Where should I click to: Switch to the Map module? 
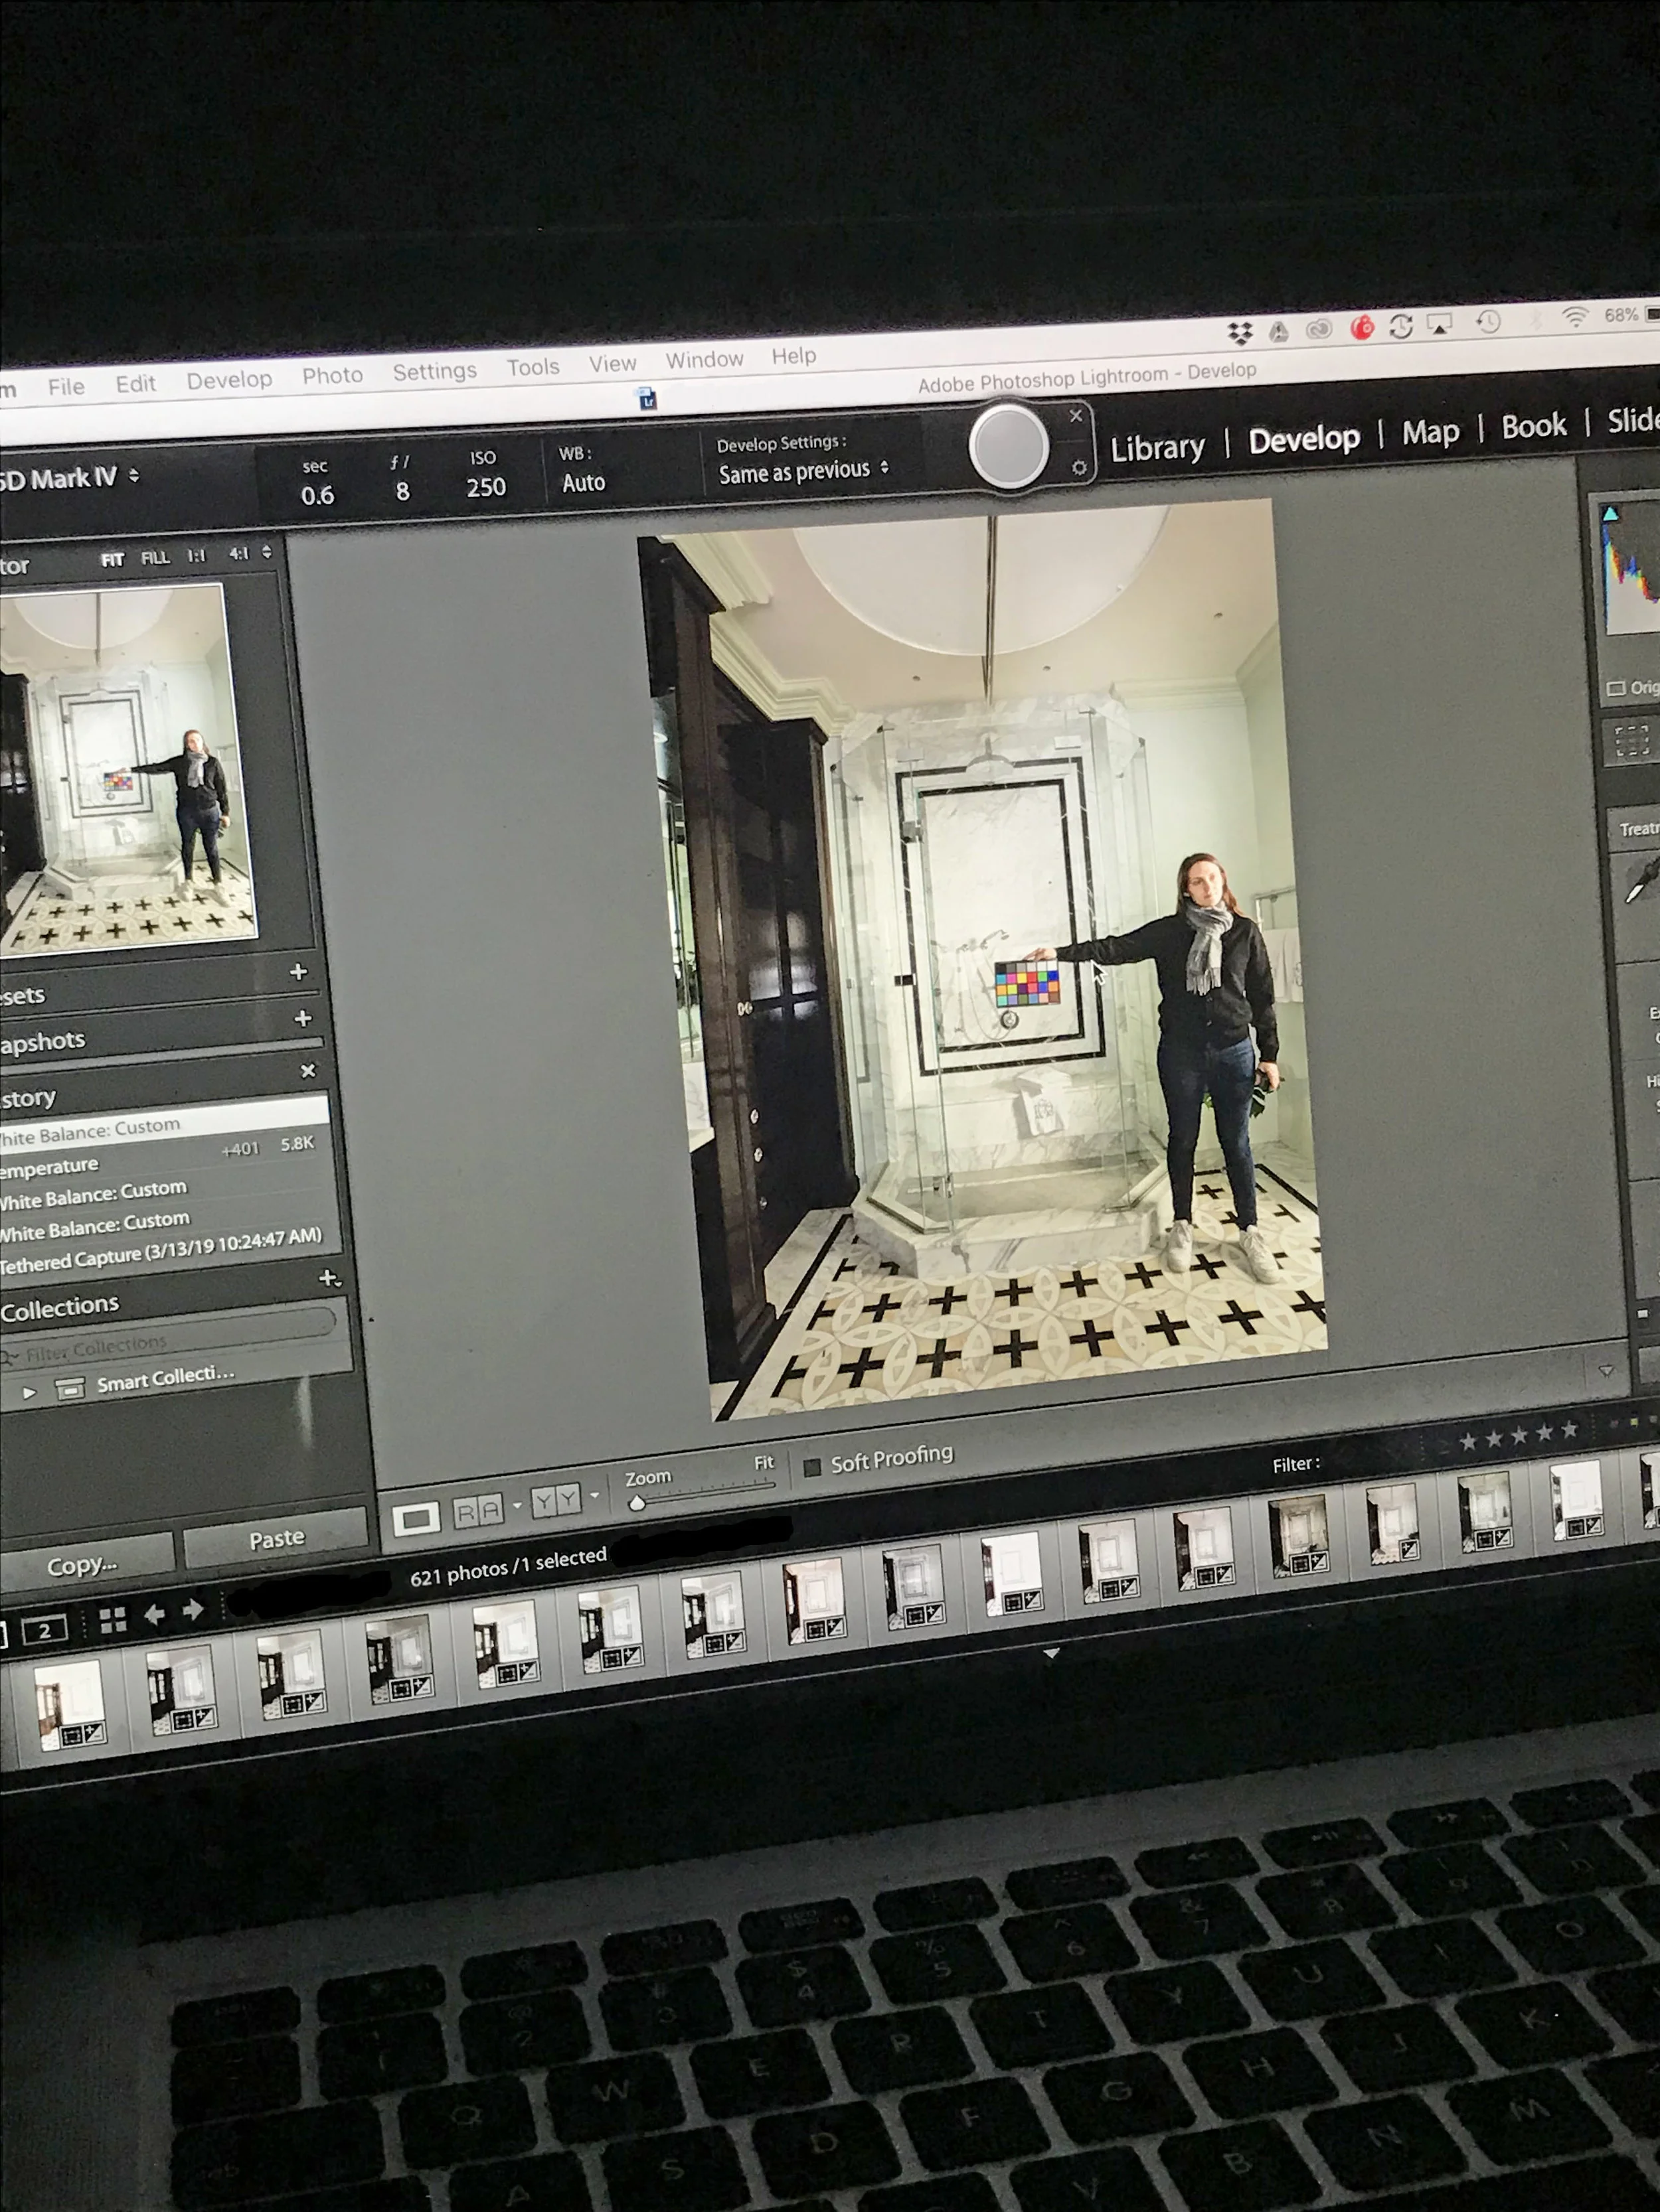1430,432
